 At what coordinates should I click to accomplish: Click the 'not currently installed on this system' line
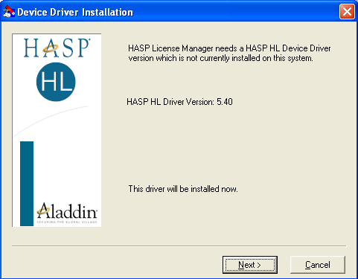point(220,58)
